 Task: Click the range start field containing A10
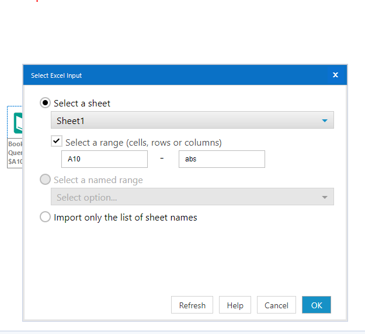coord(105,159)
